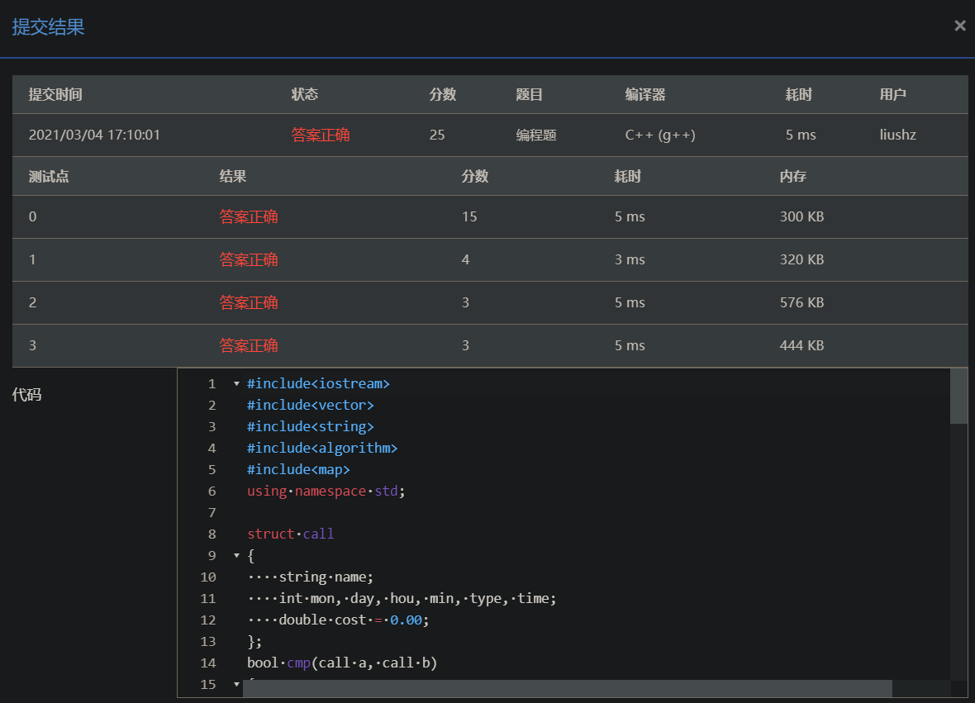
Task: Place cursor on the using namespace std line
Action: [x=326, y=491]
